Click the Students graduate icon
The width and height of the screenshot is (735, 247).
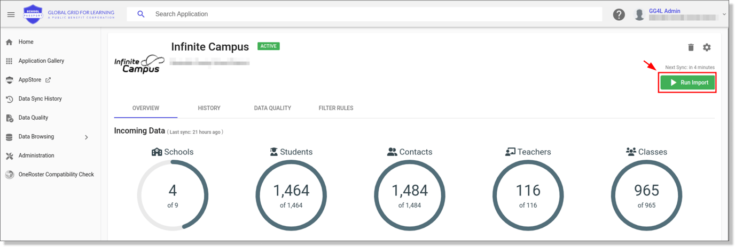(274, 152)
